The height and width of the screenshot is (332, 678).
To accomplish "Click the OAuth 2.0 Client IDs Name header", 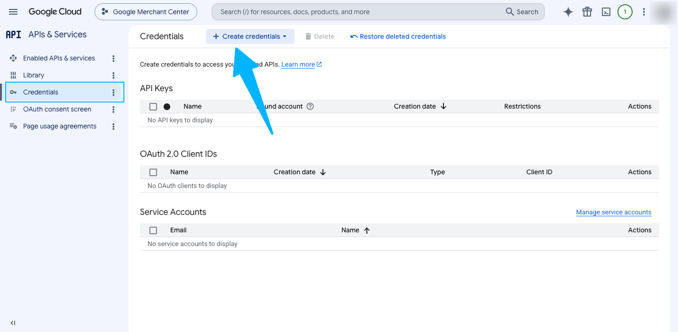I will [179, 172].
